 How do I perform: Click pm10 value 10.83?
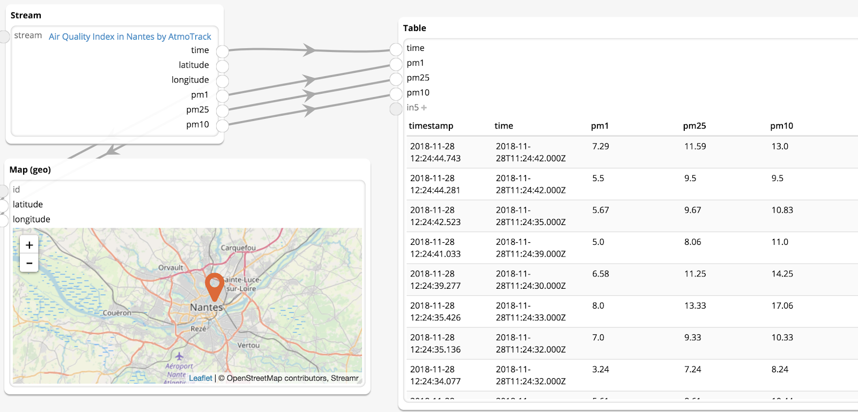782,210
